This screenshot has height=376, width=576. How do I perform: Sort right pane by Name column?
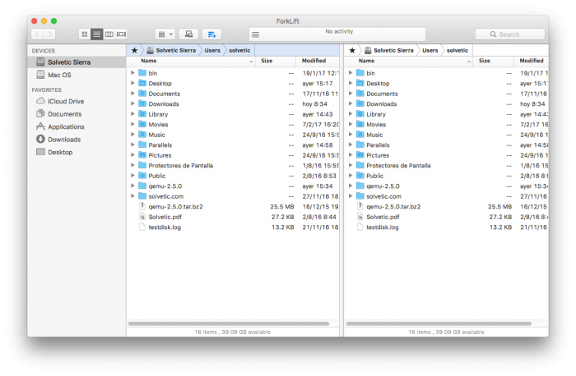[x=409, y=61]
